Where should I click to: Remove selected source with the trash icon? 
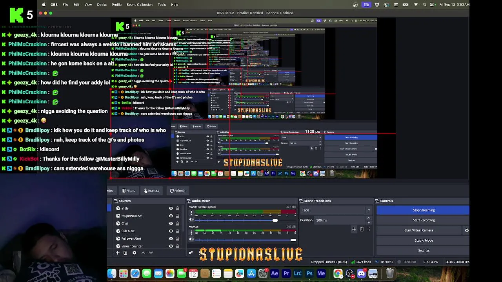click(x=125, y=253)
